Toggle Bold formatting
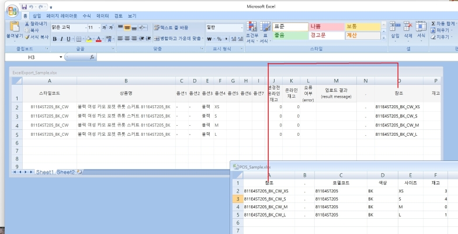 [x=54, y=39]
